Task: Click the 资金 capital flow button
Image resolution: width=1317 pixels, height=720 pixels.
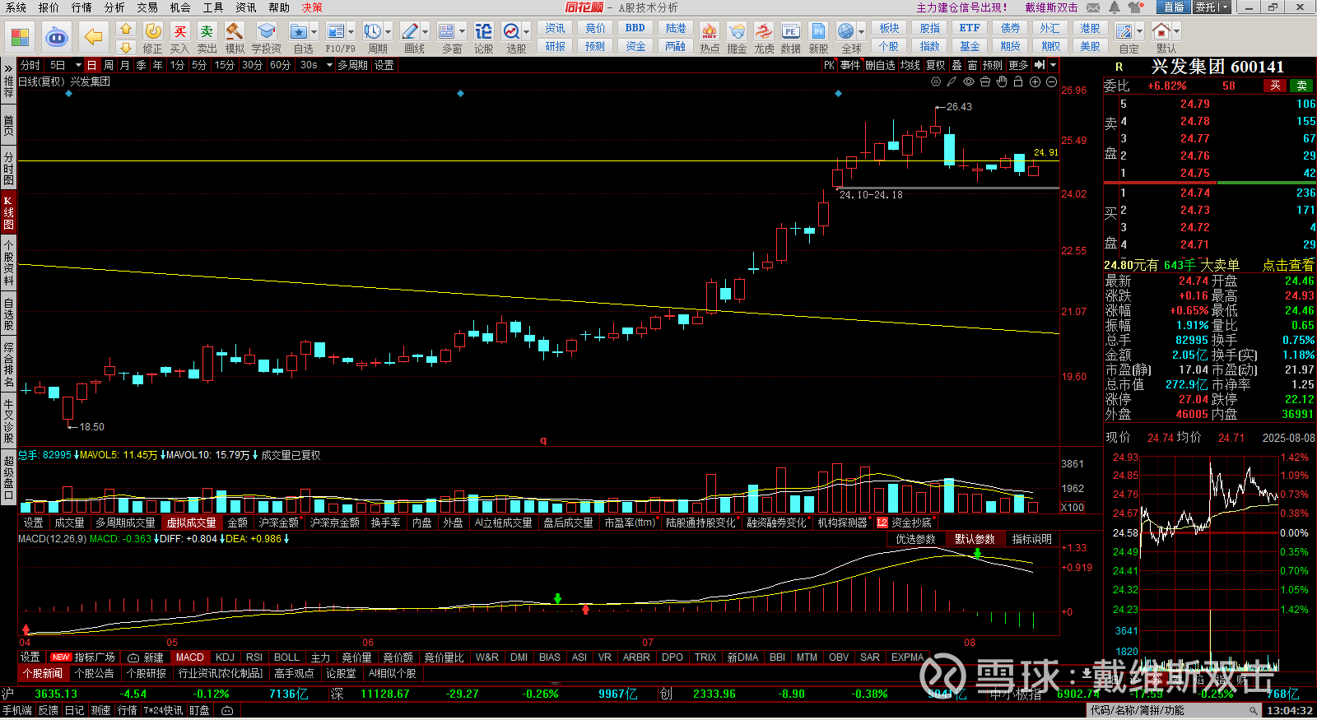Action: [635, 46]
